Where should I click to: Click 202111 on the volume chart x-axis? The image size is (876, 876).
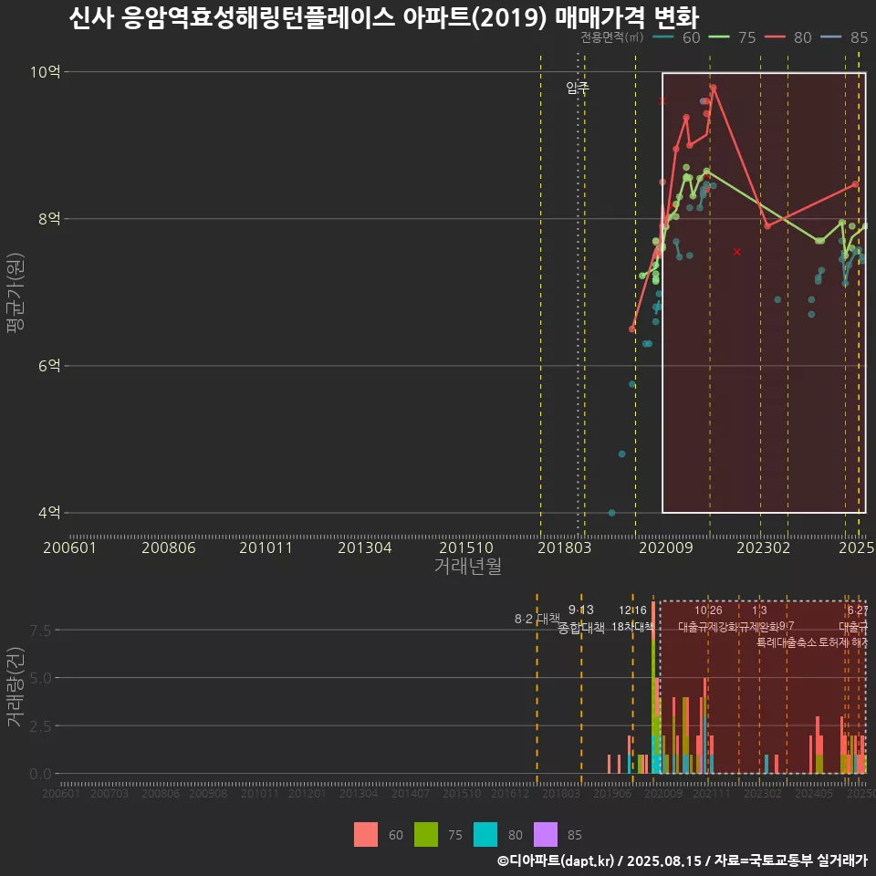(711, 793)
